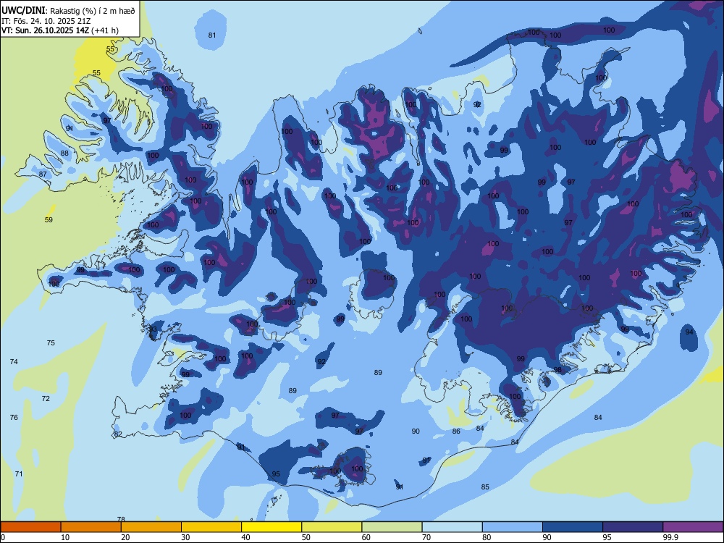Click the '50' legend scale label
Screen dimensions: 724x543
point(306,537)
